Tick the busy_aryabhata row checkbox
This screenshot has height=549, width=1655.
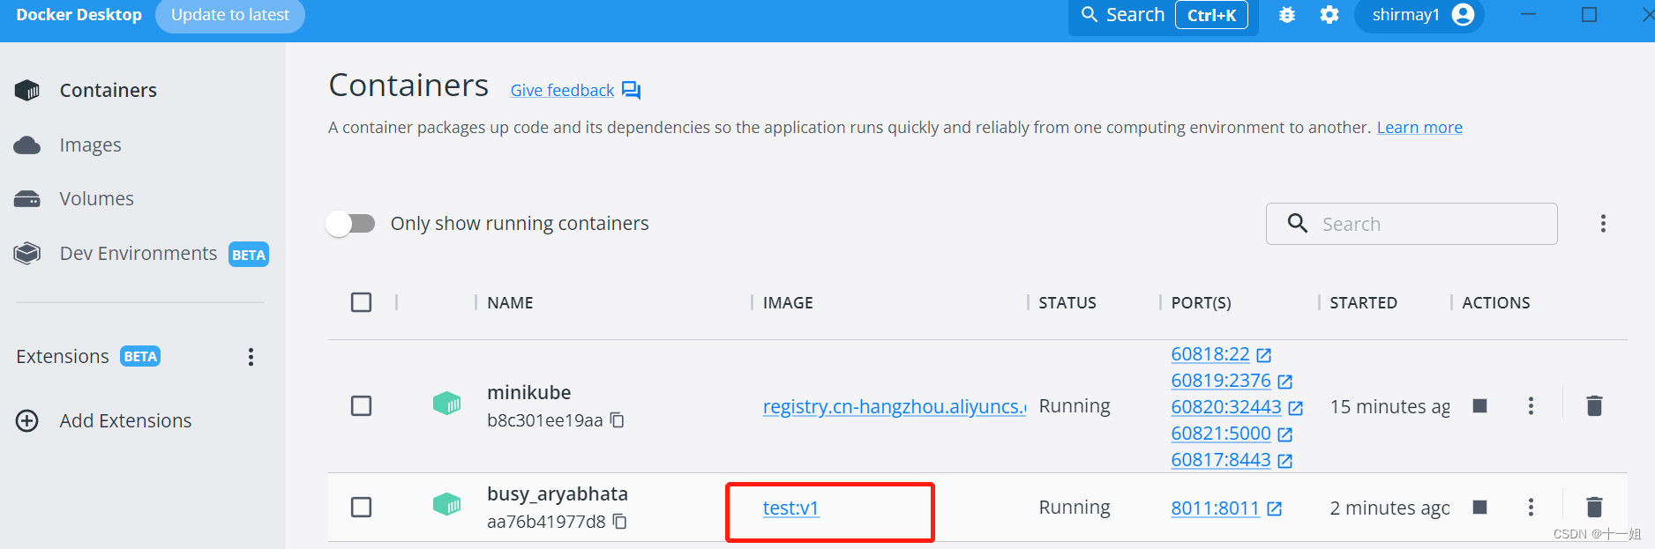(361, 508)
